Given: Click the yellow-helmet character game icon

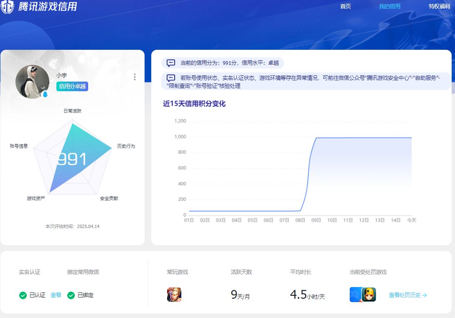Looking at the screenshot, I should [x=369, y=295].
